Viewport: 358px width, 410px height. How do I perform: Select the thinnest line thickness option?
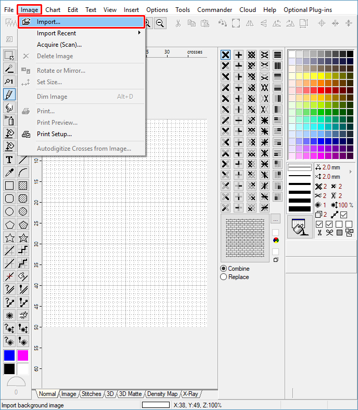click(300, 167)
